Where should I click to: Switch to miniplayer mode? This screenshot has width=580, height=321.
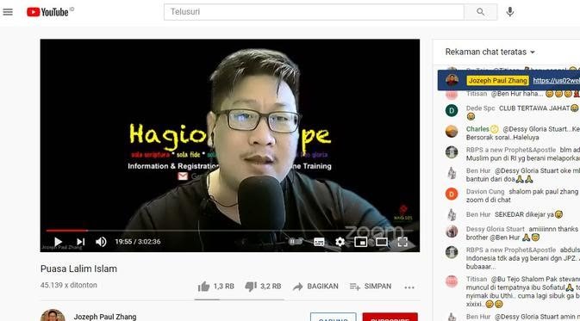pyautogui.click(x=360, y=242)
